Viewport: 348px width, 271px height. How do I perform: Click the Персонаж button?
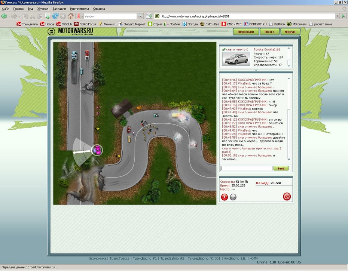pos(246,32)
